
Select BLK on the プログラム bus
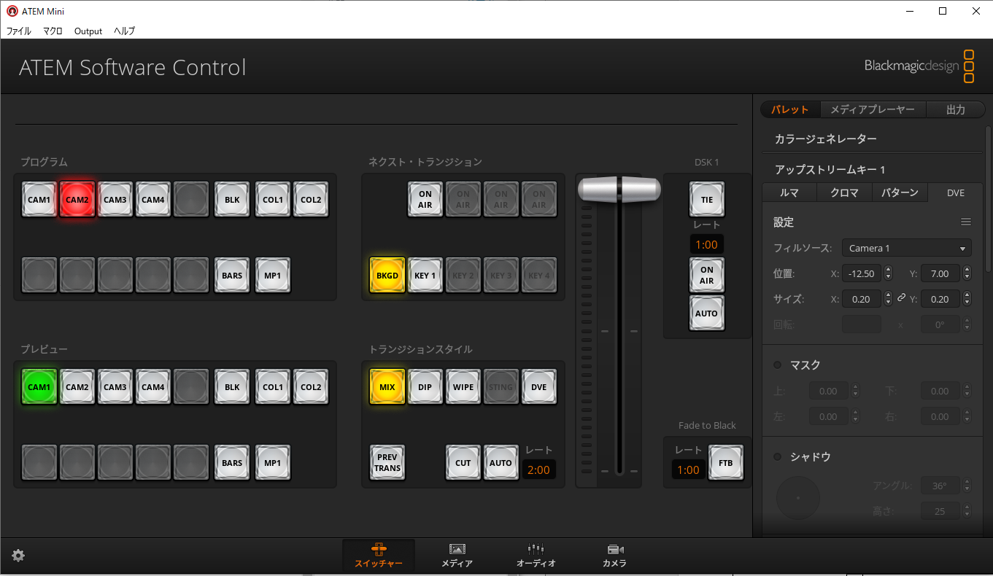tap(232, 200)
